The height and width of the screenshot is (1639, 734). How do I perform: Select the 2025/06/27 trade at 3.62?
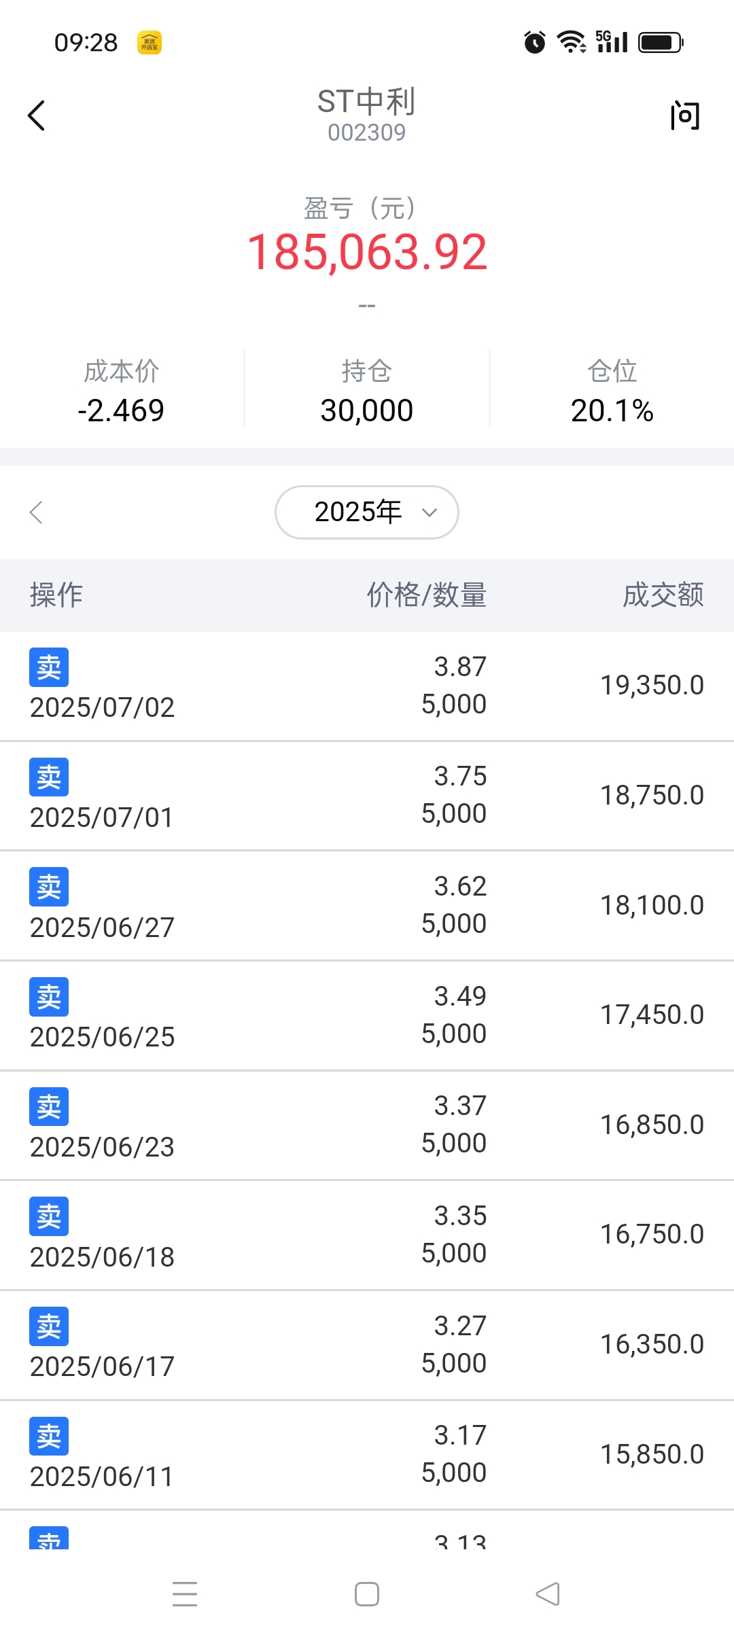(367, 906)
